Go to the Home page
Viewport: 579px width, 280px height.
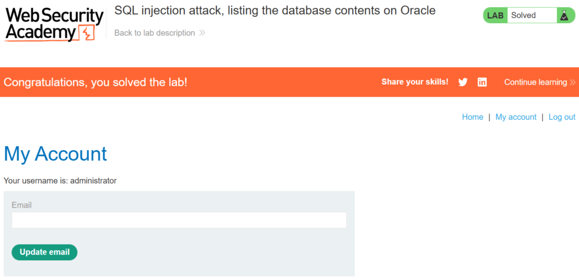coord(473,117)
